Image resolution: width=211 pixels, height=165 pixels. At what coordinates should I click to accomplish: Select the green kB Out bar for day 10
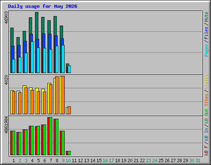tap(69, 153)
